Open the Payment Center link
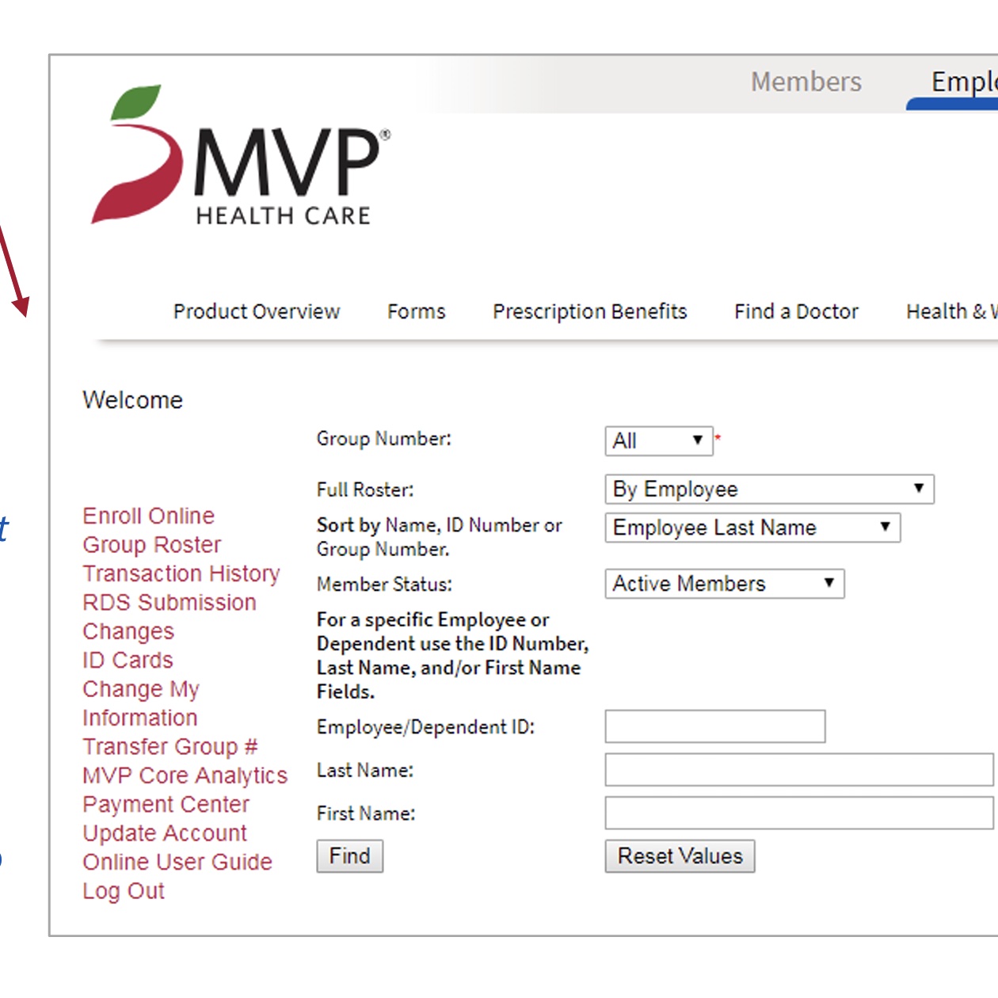 pos(166,804)
